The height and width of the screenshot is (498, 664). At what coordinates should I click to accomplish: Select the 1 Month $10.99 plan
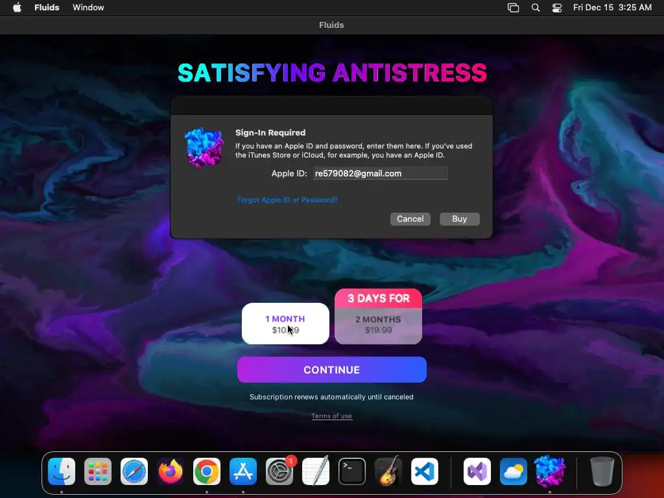tap(285, 324)
